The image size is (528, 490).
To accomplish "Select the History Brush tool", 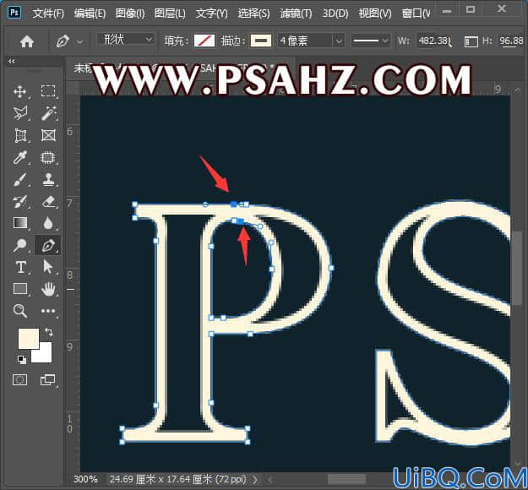I will tap(20, 201).
